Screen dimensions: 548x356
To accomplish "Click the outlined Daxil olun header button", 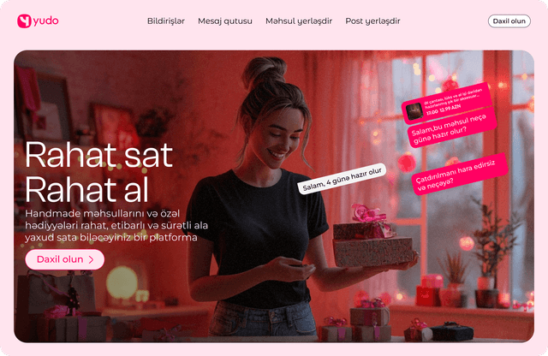I will point(509,21).
